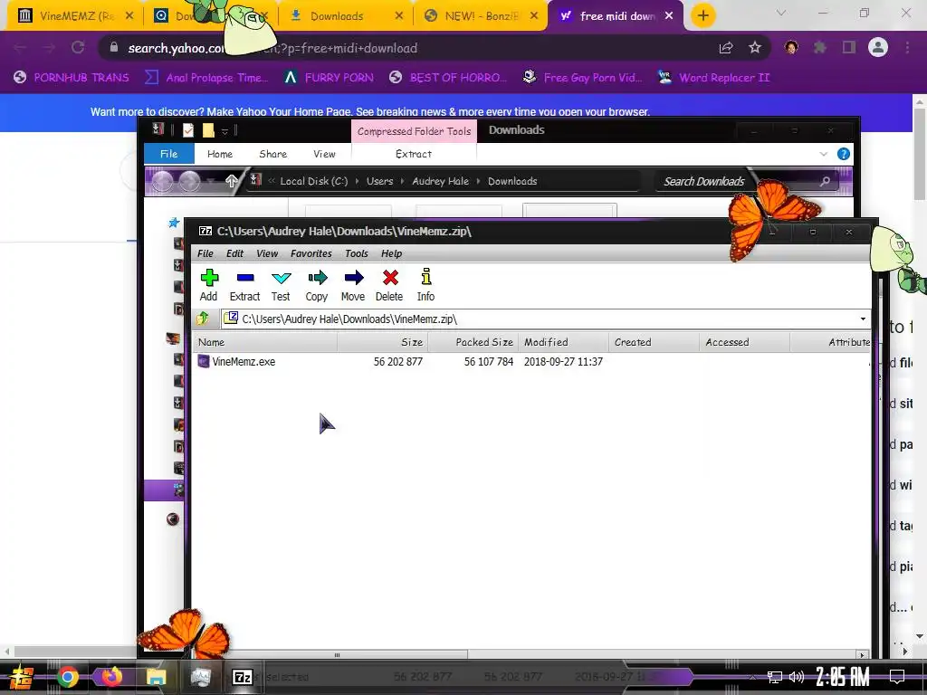Bookmark this page with star icon

tap(755, 48)
